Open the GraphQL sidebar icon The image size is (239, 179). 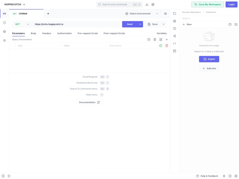point(4,23)
